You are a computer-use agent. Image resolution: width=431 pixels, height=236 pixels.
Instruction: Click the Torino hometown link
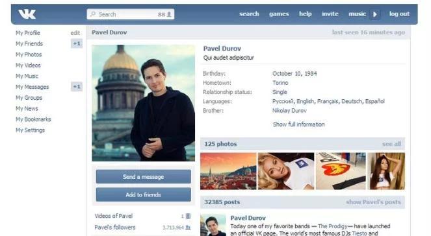pyautogui.click(x=280, y=83)
